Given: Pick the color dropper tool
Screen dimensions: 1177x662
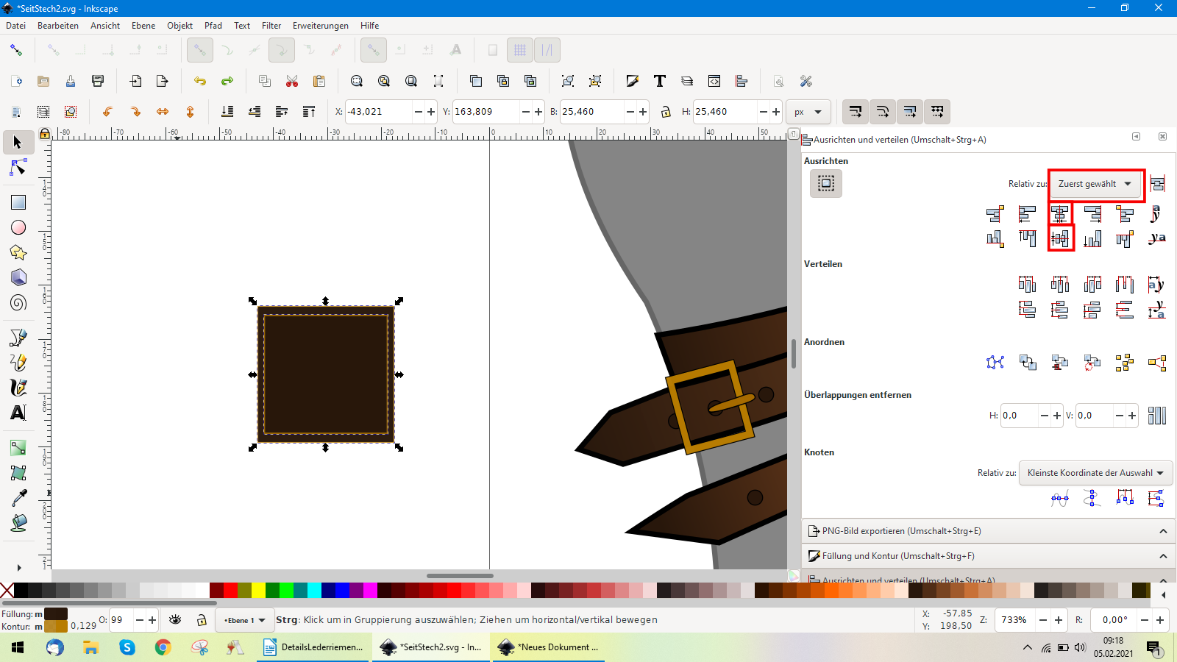Looking at the screenshot, I should coord(18,498).
